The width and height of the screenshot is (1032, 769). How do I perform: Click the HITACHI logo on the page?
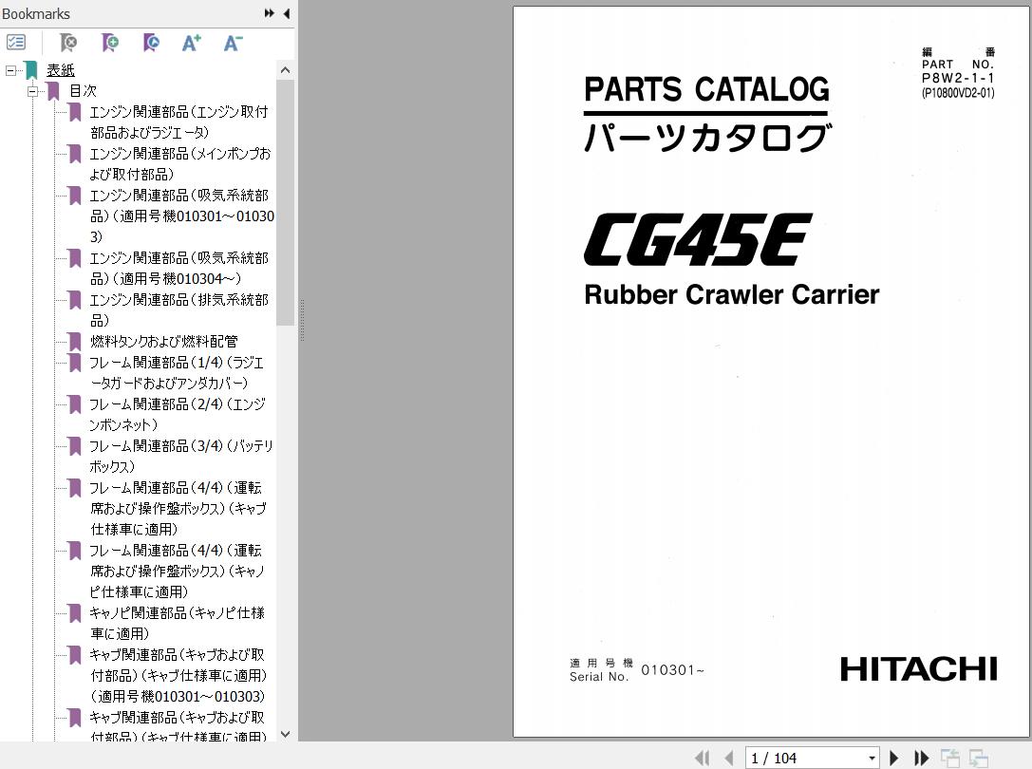click(918, 669)
